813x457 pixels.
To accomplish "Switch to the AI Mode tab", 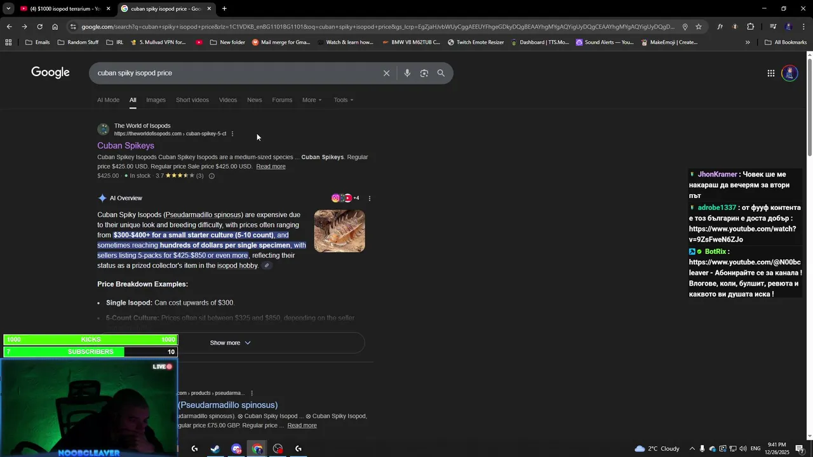I will click(x=108, y=100).
